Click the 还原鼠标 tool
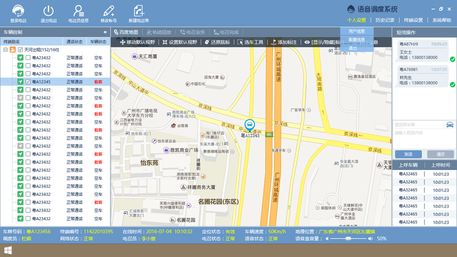This screenshot has height=257, width=457. [x=218, y=42]
